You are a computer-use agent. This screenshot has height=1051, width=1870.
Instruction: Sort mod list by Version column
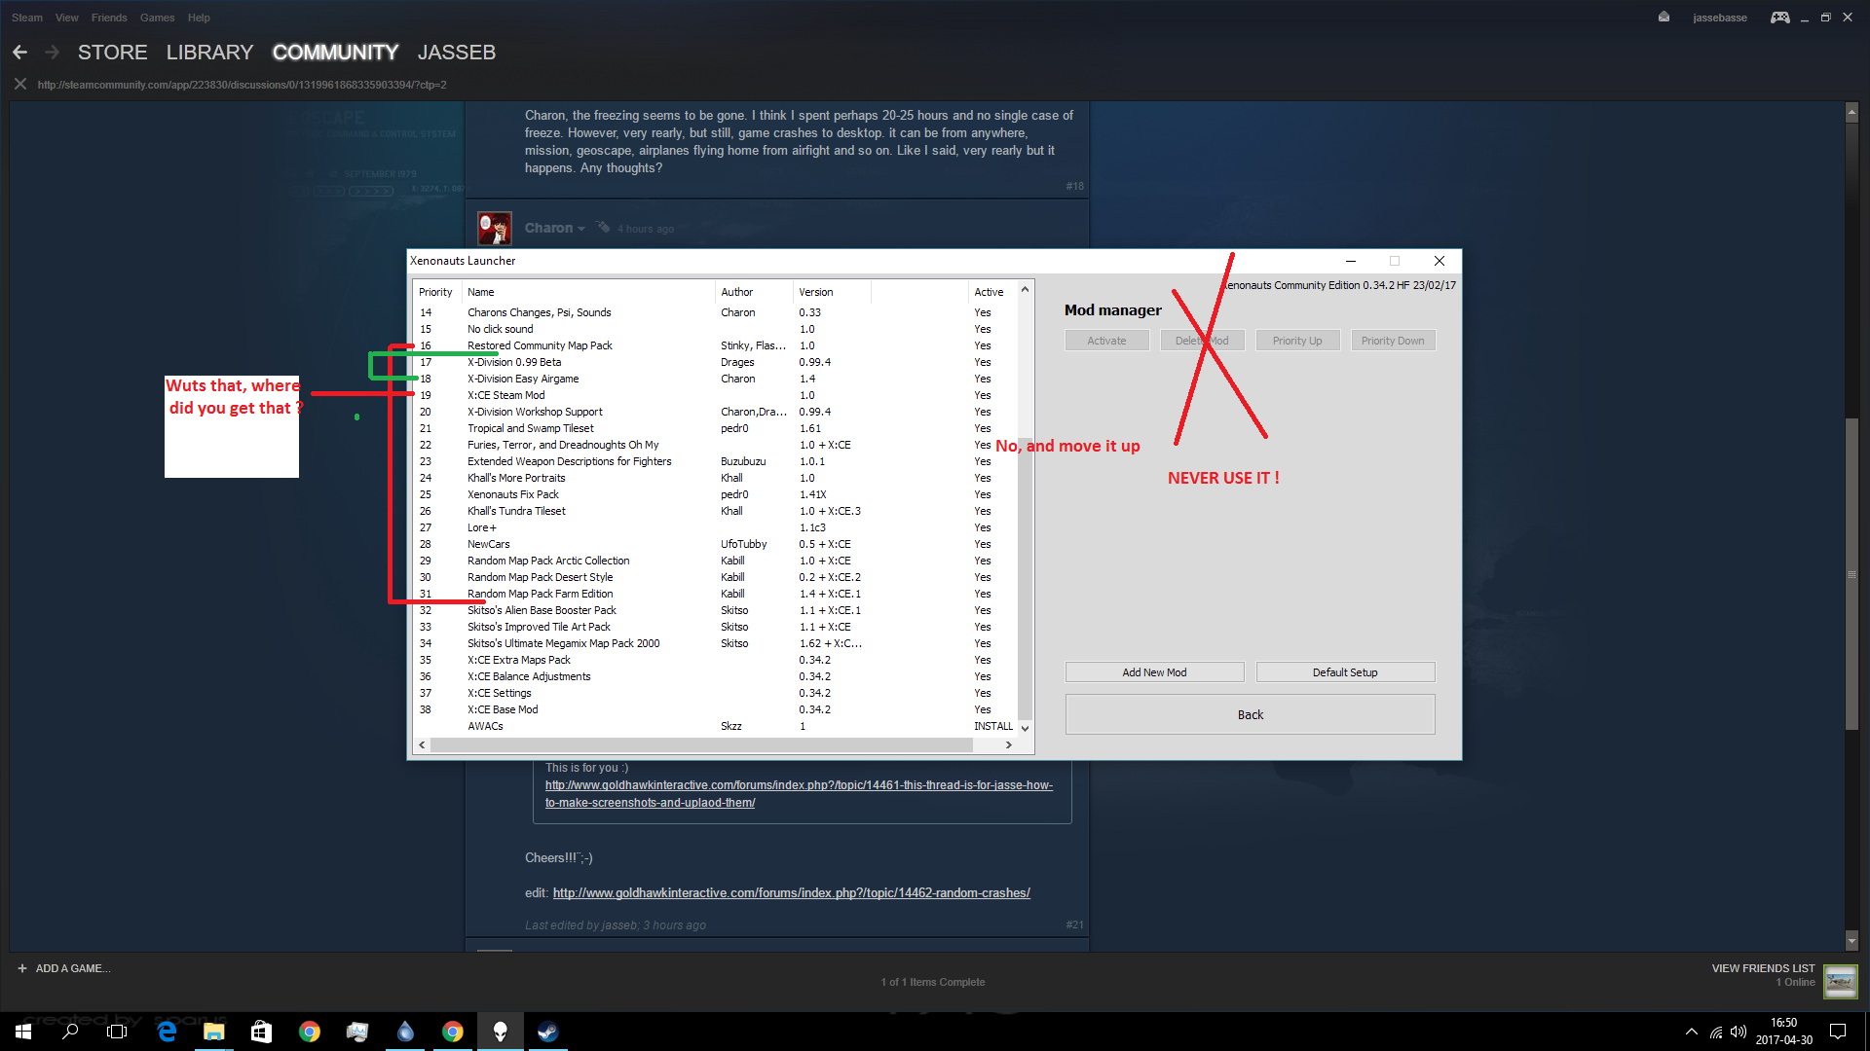[x=831, y=292]
